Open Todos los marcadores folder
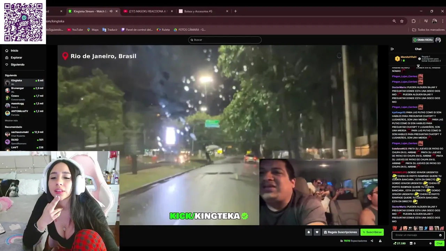The height and width of the screenshot is (251, 446). 428,30
